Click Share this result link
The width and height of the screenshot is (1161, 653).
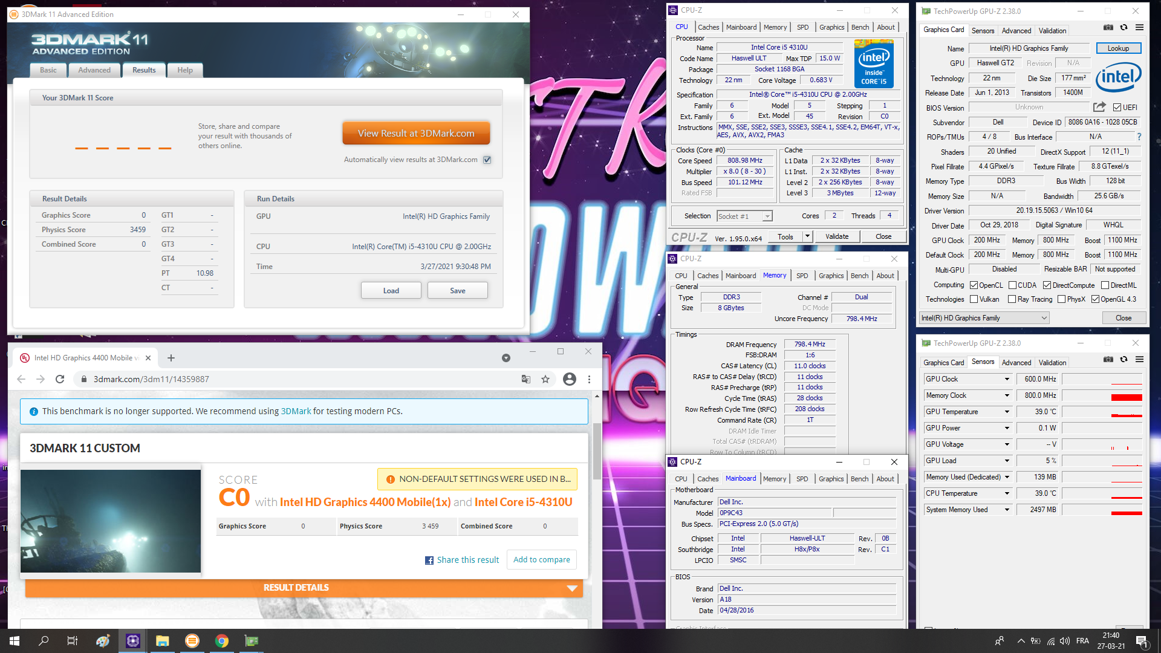pos(462,560)
